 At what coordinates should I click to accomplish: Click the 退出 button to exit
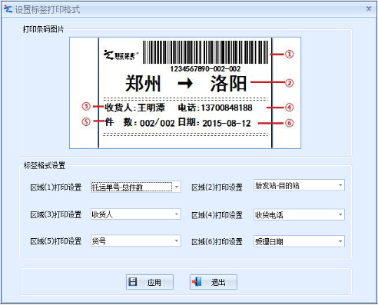tap(214, 282)
